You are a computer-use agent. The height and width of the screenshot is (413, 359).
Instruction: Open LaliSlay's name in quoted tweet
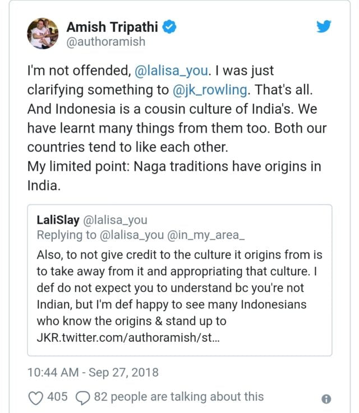coord(58,219)
